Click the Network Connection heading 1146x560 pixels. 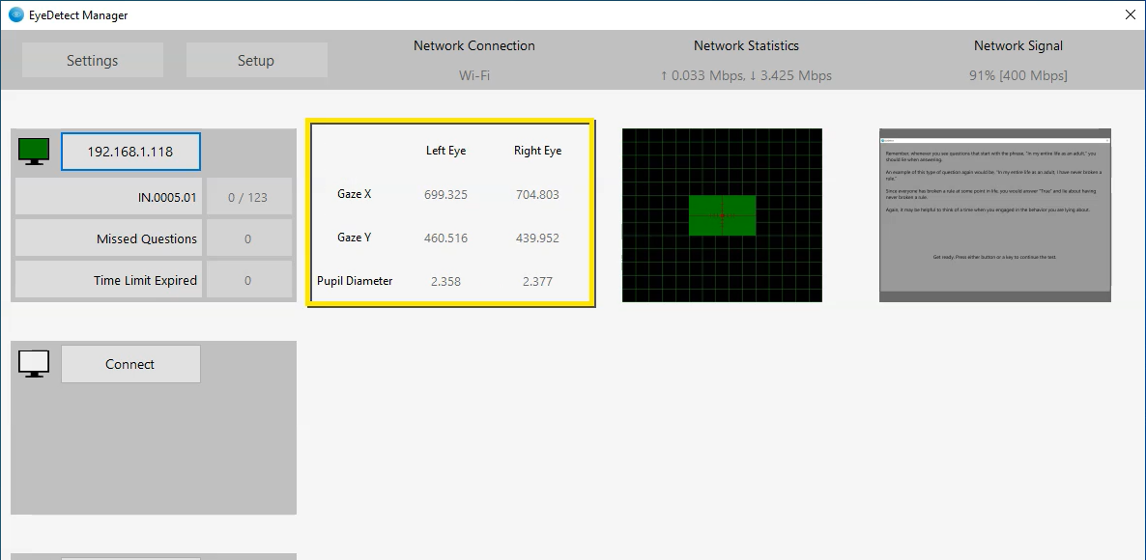tap(474, 45)
